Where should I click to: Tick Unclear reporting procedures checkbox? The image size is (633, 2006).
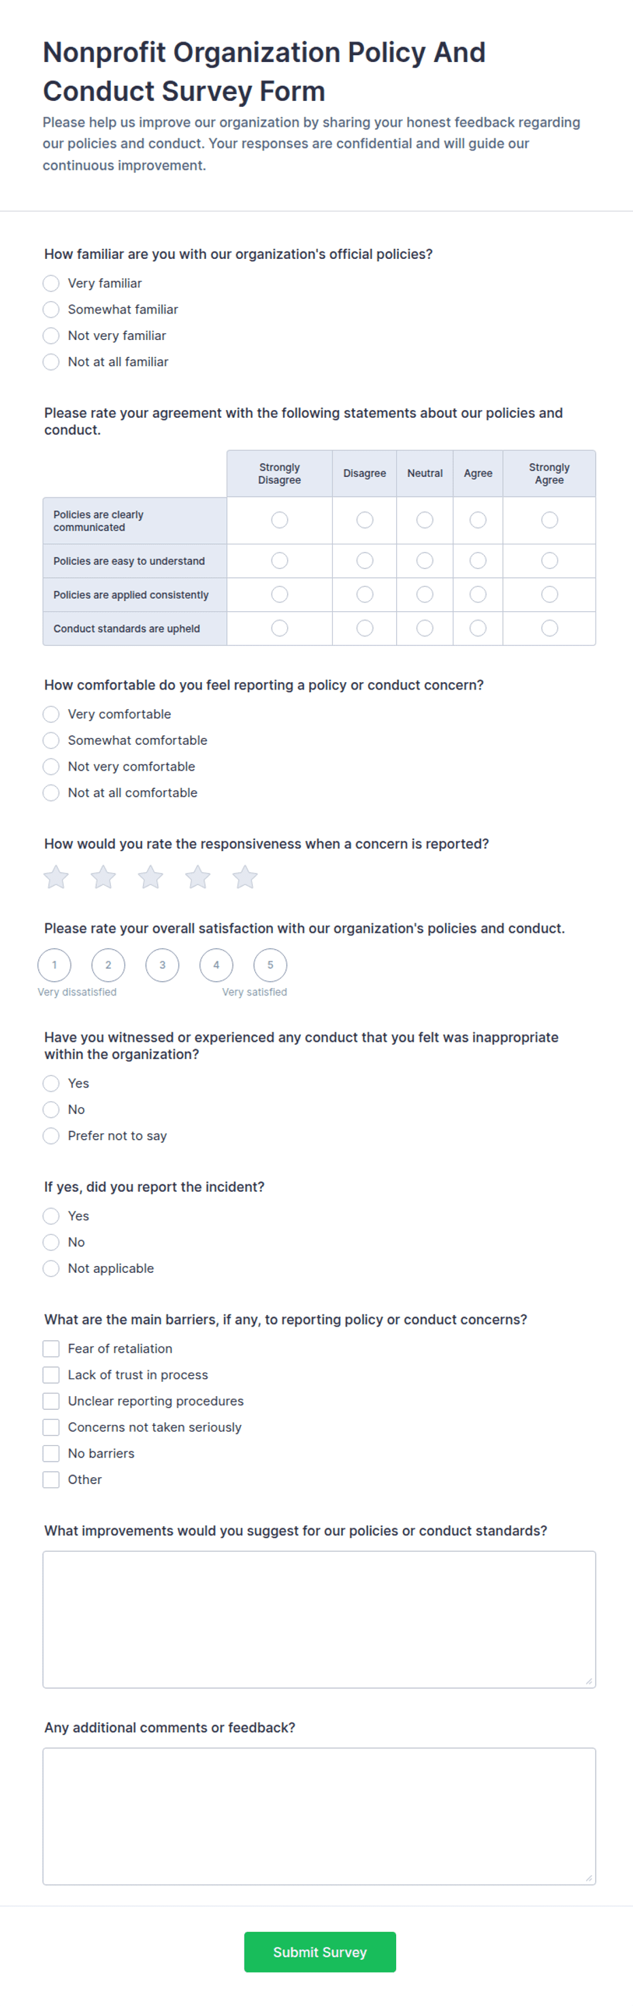(51, 1401)
